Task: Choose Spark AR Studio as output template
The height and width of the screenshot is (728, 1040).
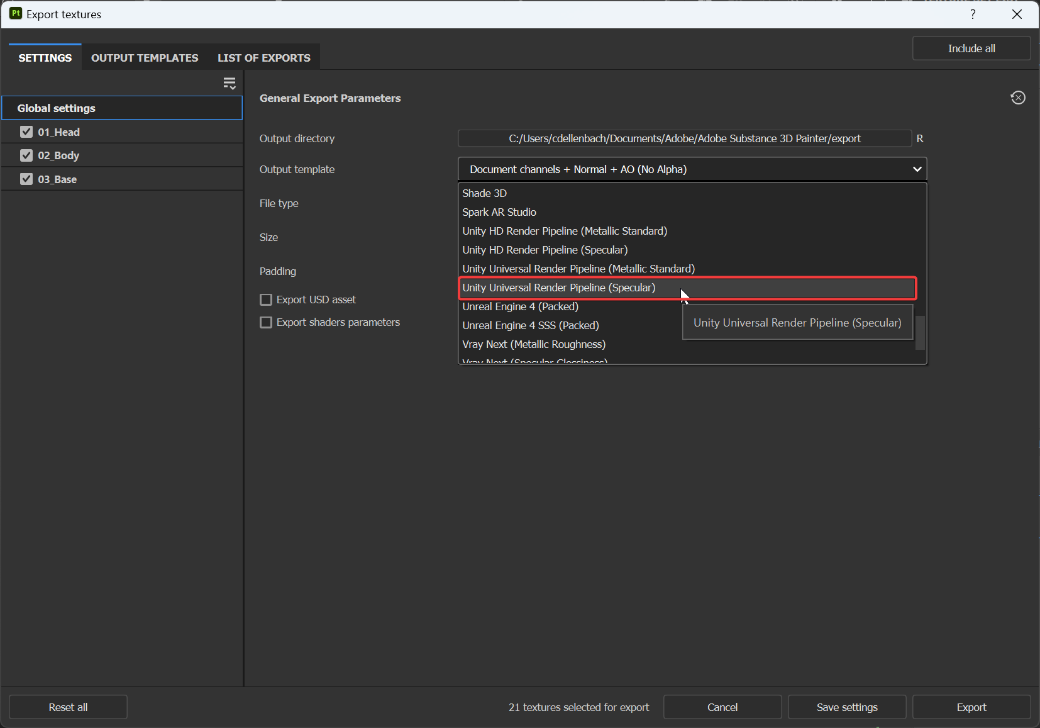Action: [499, 212]
